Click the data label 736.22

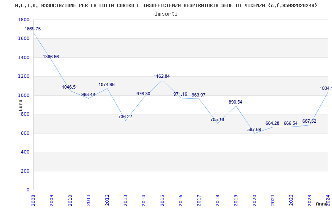[x=125, y=116]
